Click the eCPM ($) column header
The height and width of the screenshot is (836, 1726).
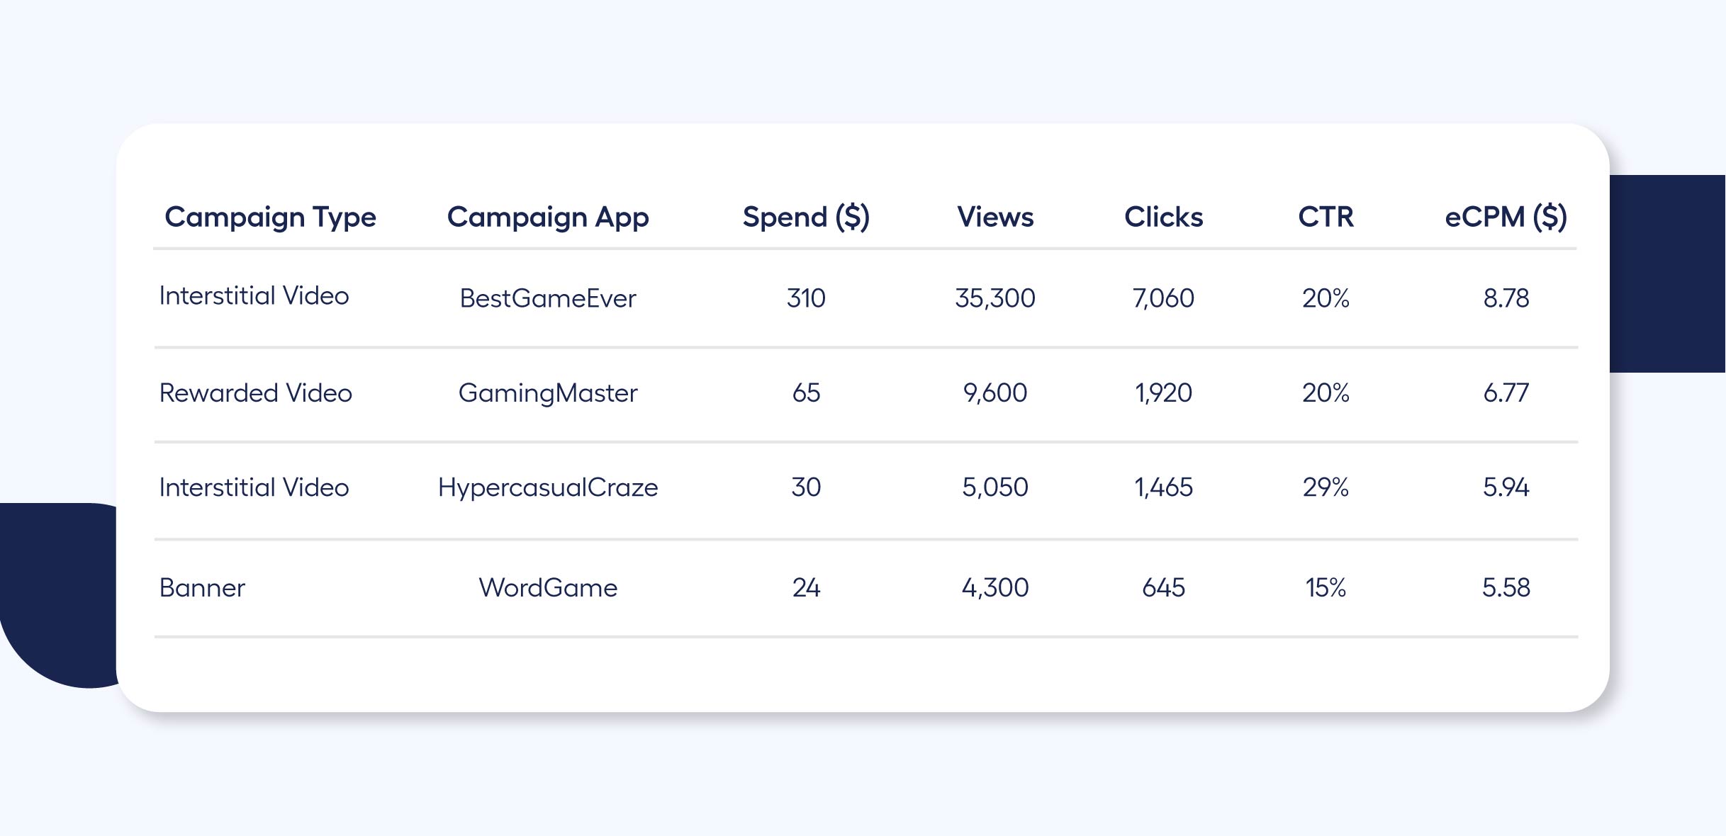(x=1504, y=218)
